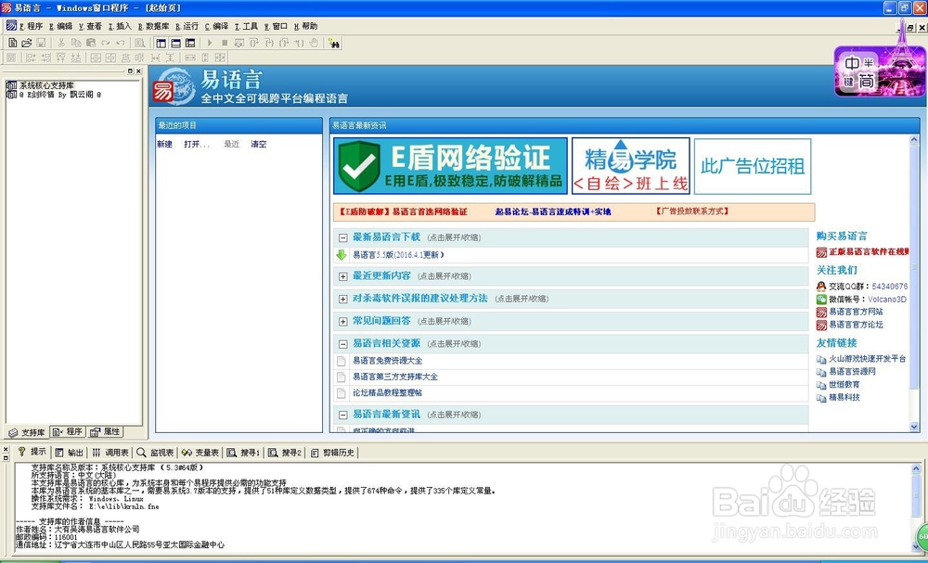The height and width of the screenshot is (563, 928).
Task: Click the Open folder toolbar icon
Action: click(27, 43)
